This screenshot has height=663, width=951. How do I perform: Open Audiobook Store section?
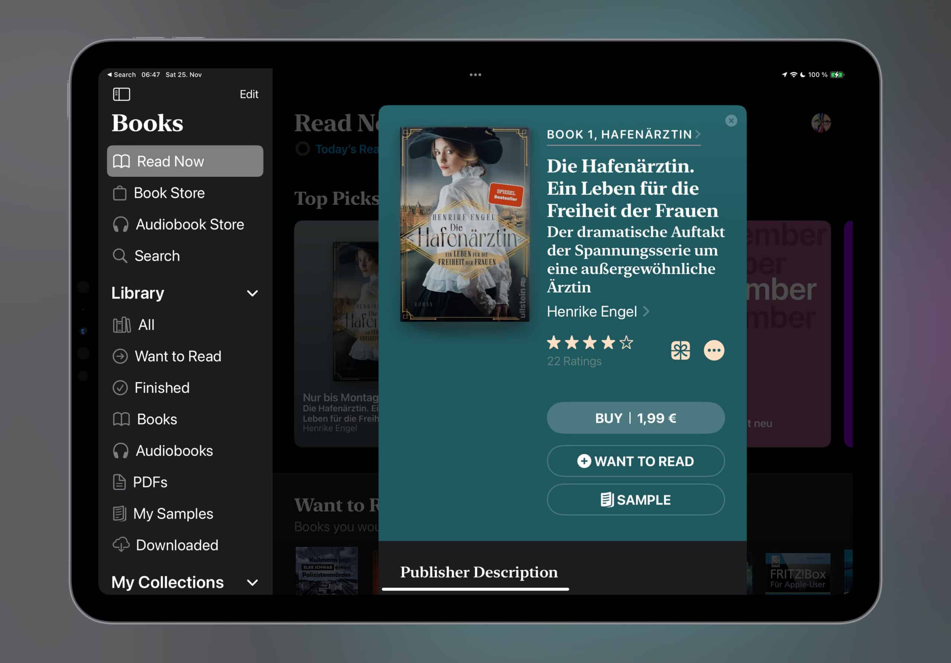[x=185, y=224]
